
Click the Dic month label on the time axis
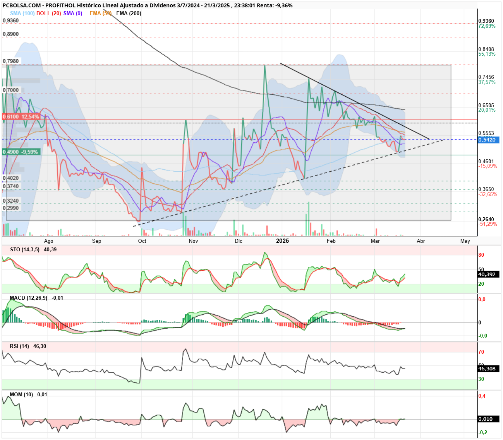(x=239, y=241)
